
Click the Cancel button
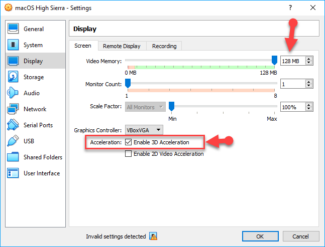(300, 236)
